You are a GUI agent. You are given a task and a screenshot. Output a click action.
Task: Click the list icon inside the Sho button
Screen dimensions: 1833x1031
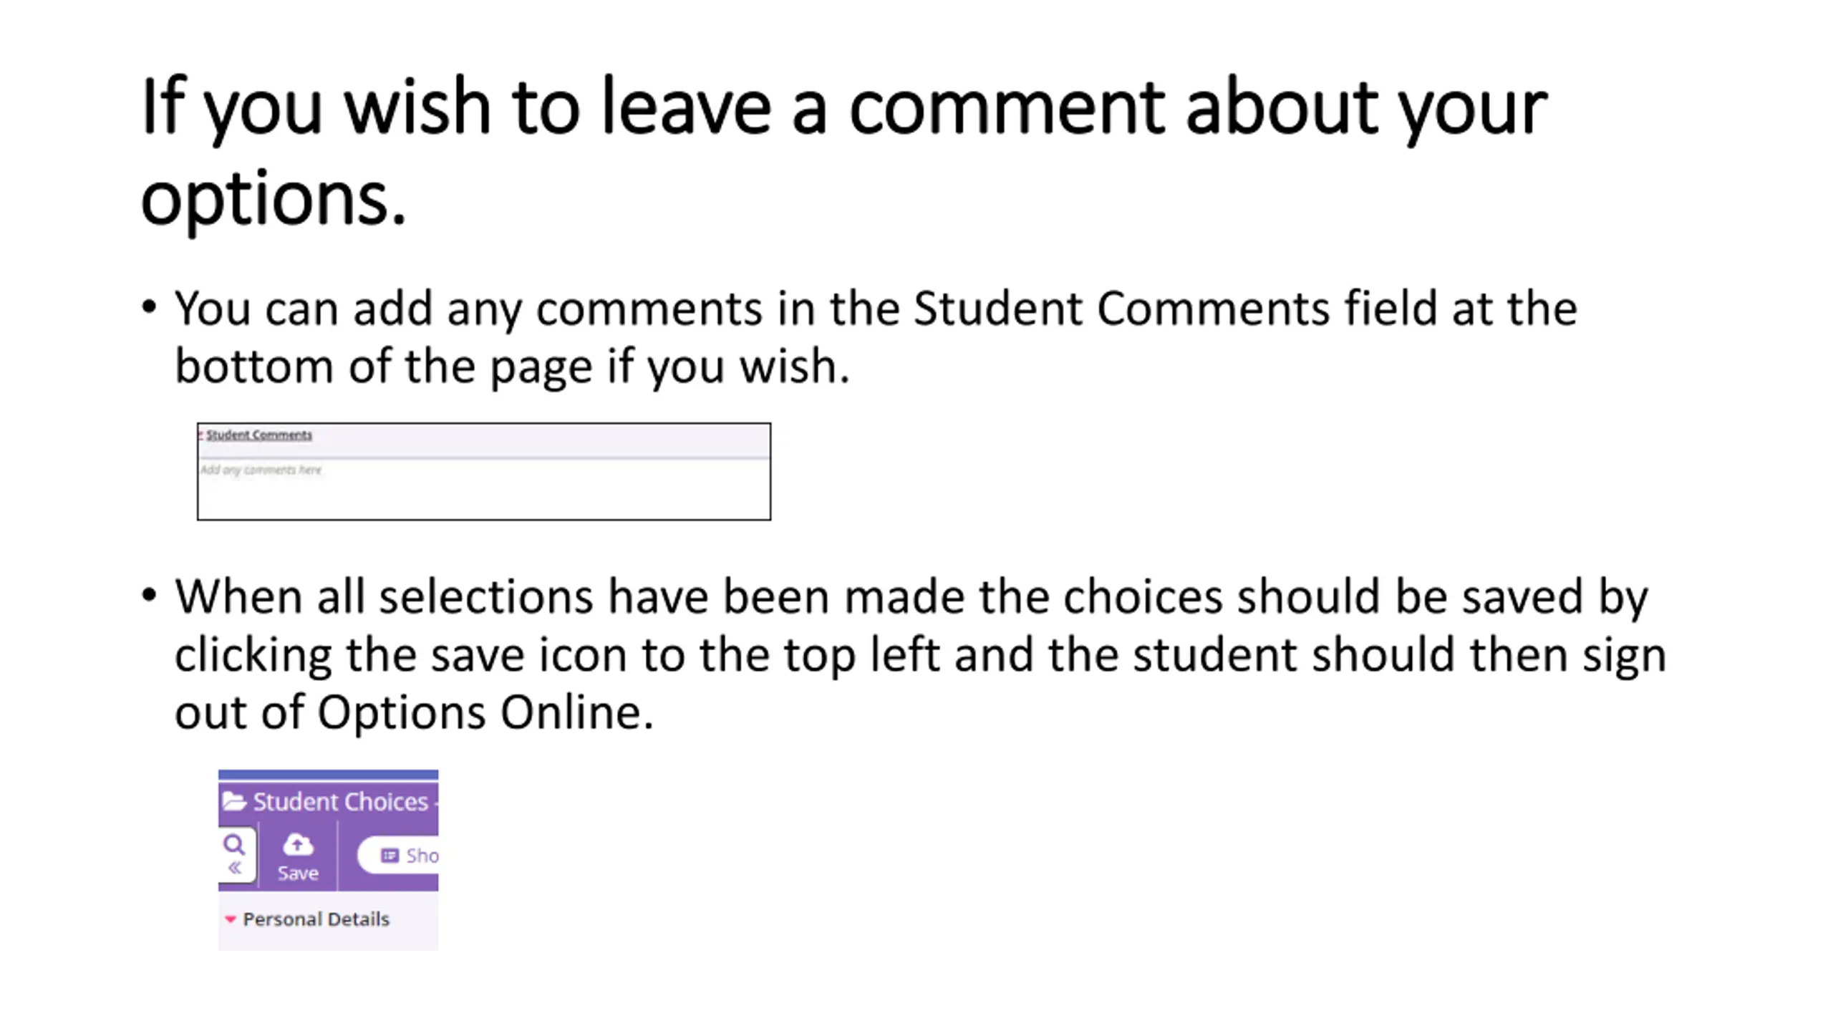coord(389,856)
